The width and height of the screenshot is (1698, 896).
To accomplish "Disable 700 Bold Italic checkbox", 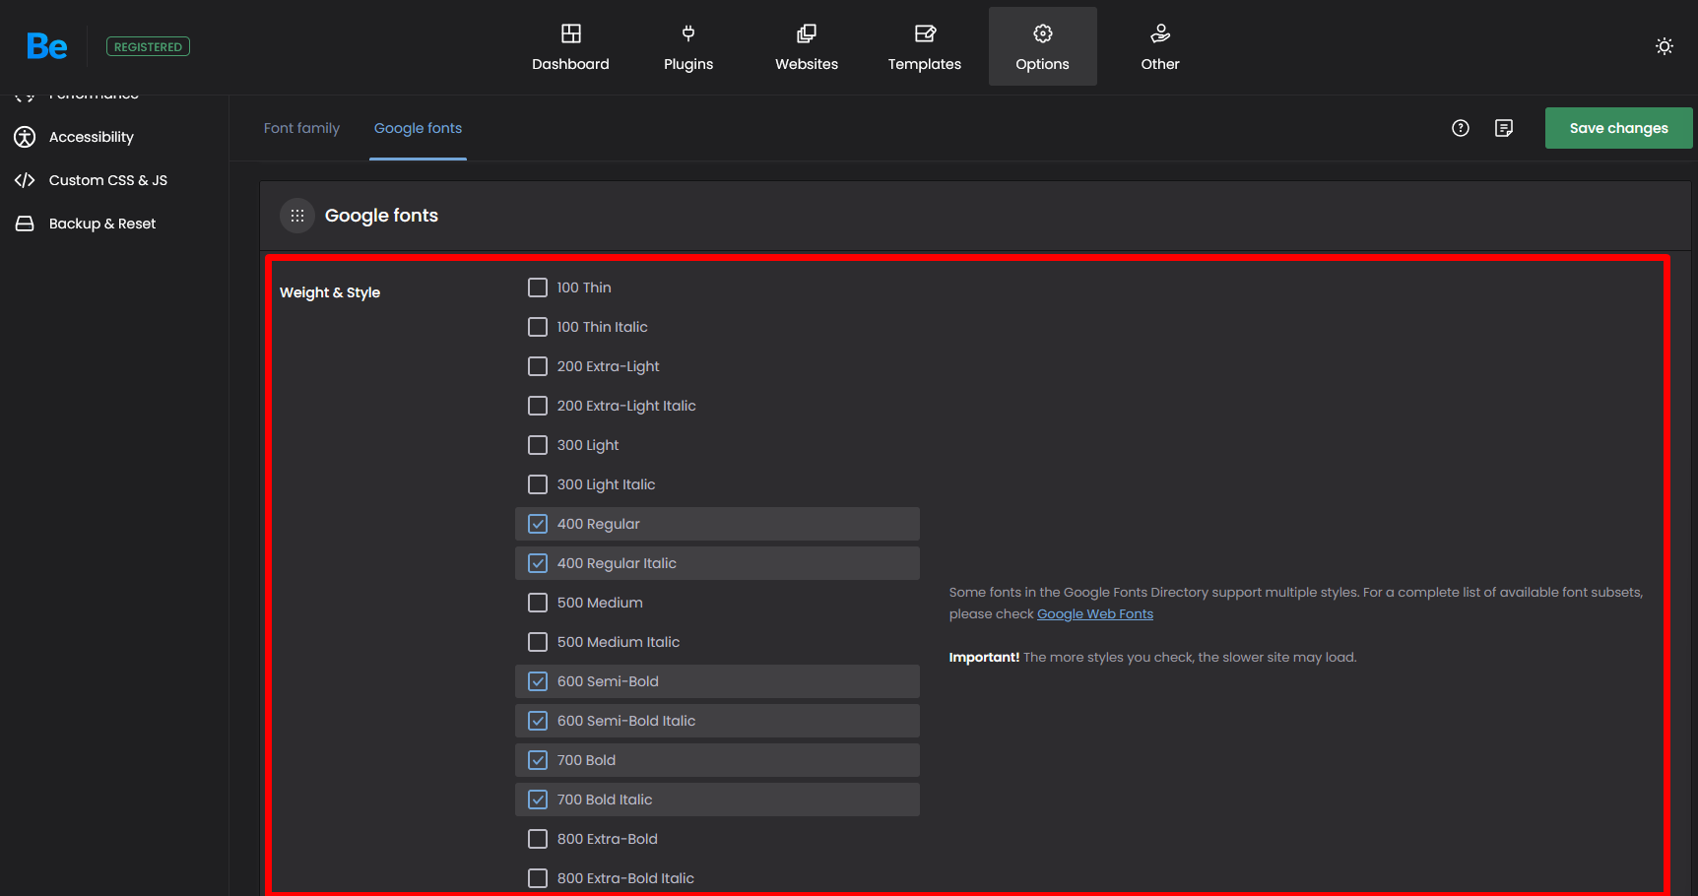I will coord(538,800).
